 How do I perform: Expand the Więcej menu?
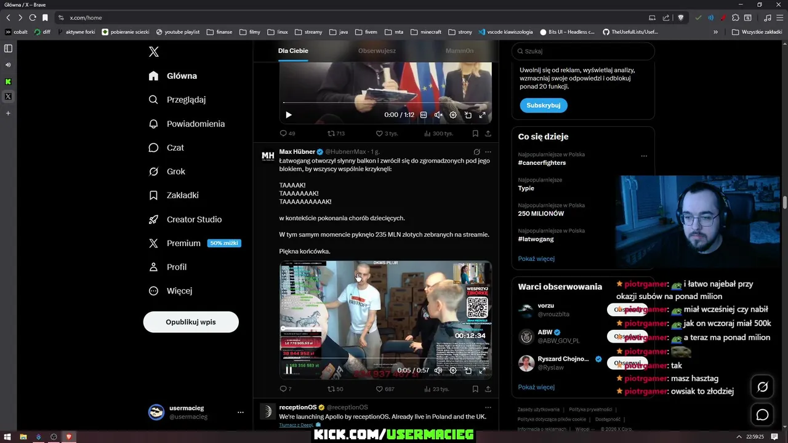[171, 290]
